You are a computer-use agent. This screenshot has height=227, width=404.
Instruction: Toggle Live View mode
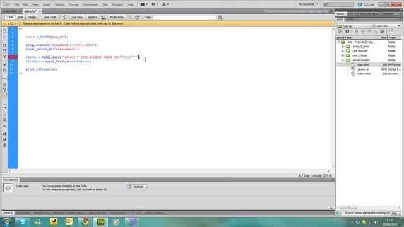(x=77, y=17)
